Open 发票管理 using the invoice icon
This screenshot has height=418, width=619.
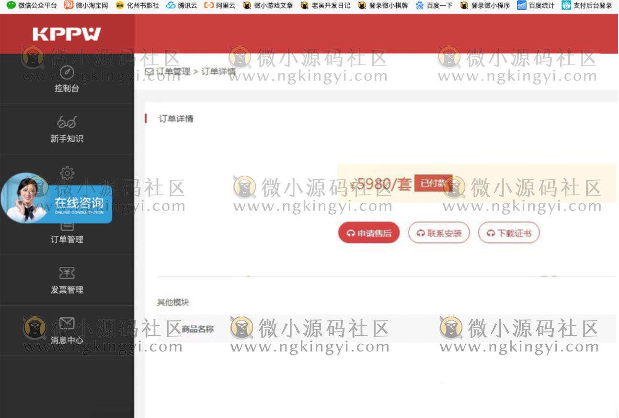67,273
